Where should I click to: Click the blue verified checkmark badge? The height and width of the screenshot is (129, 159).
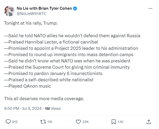point(75,8)
